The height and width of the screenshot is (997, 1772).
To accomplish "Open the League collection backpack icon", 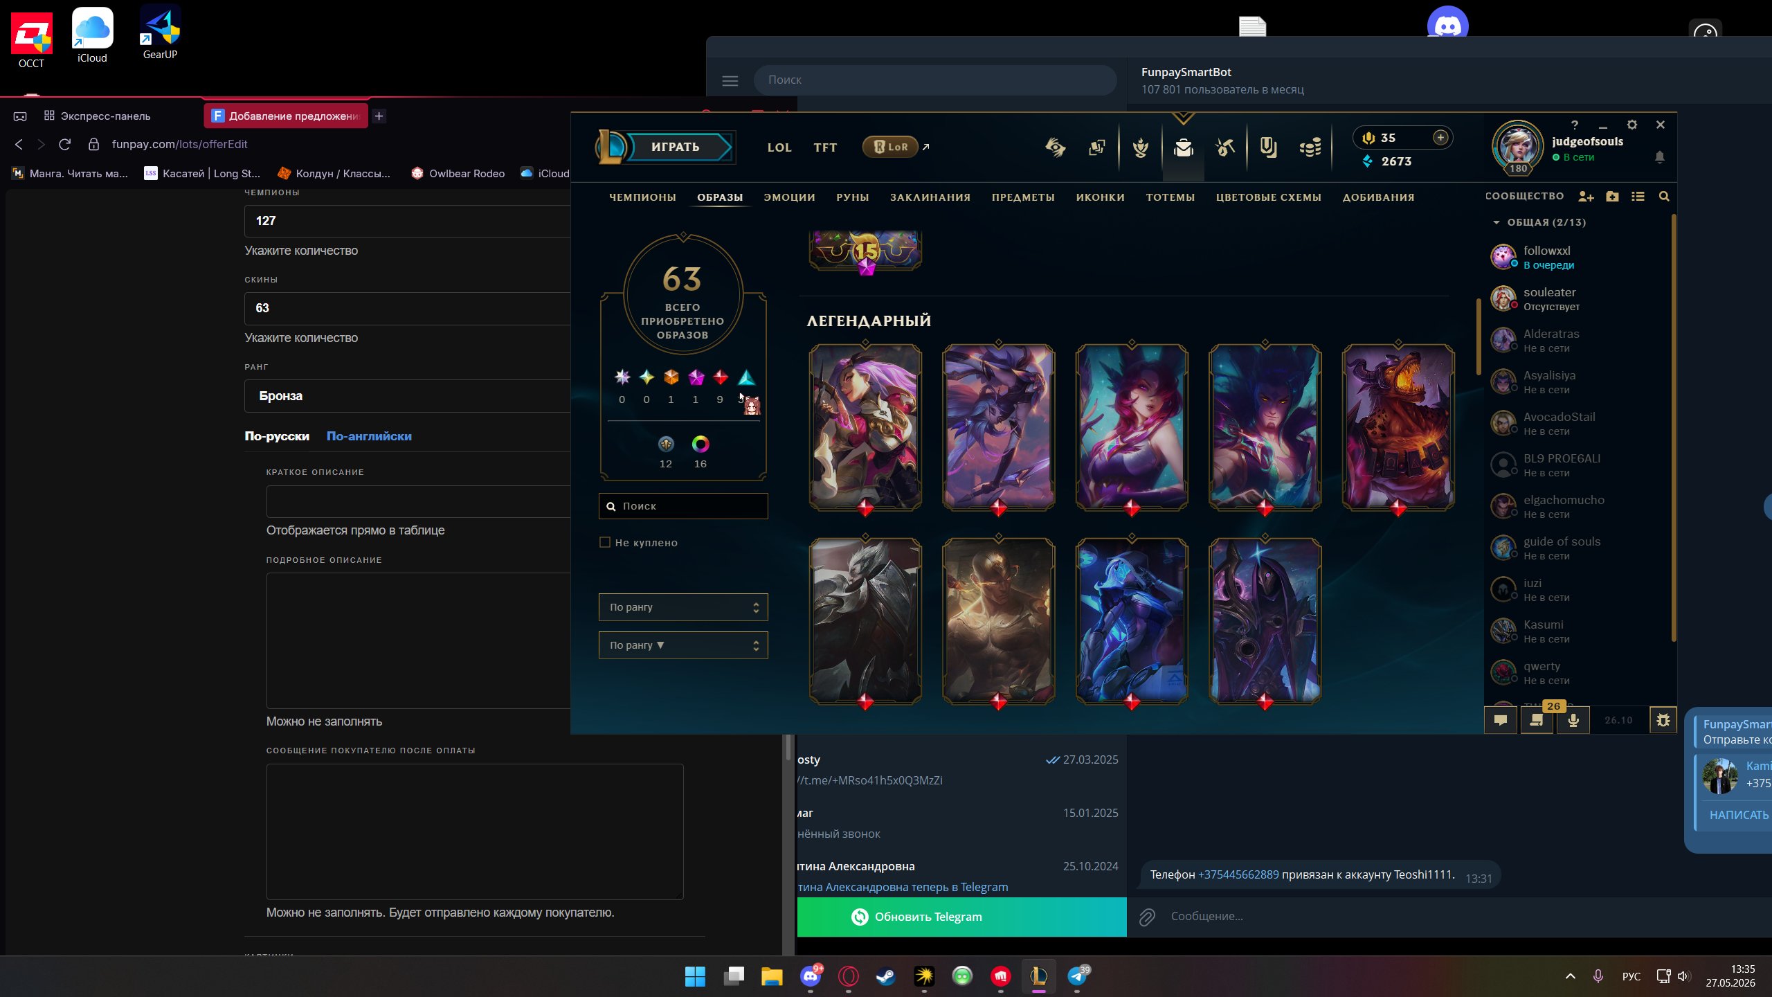I will pos(1183,147).
